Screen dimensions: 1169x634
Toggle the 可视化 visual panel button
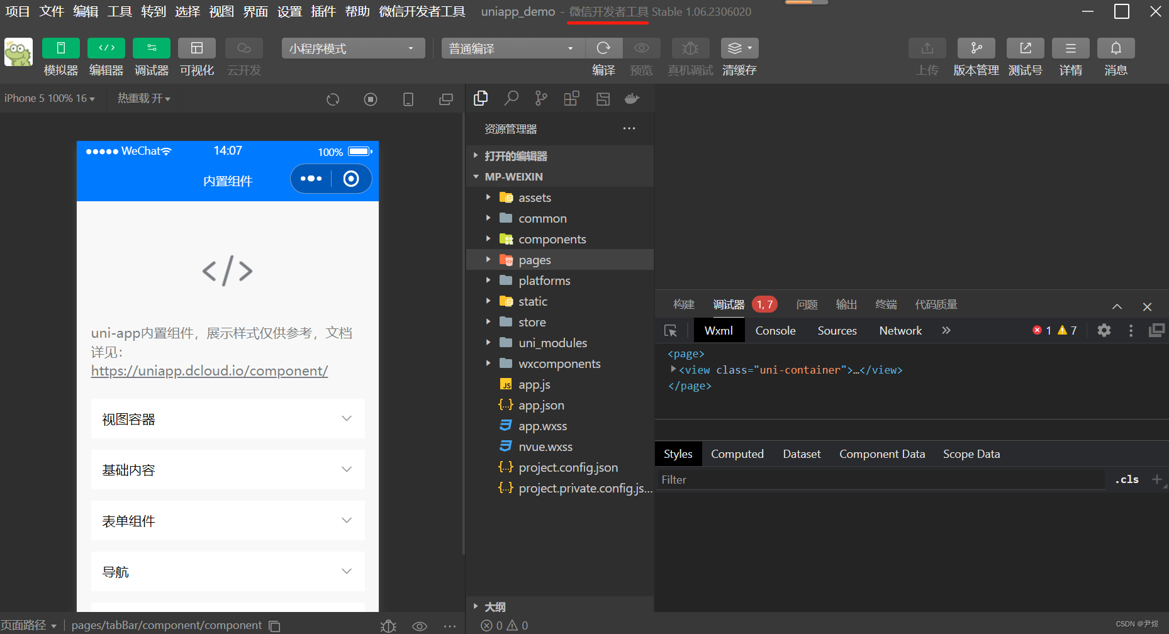pyautogui.click(x=197, y=48)
